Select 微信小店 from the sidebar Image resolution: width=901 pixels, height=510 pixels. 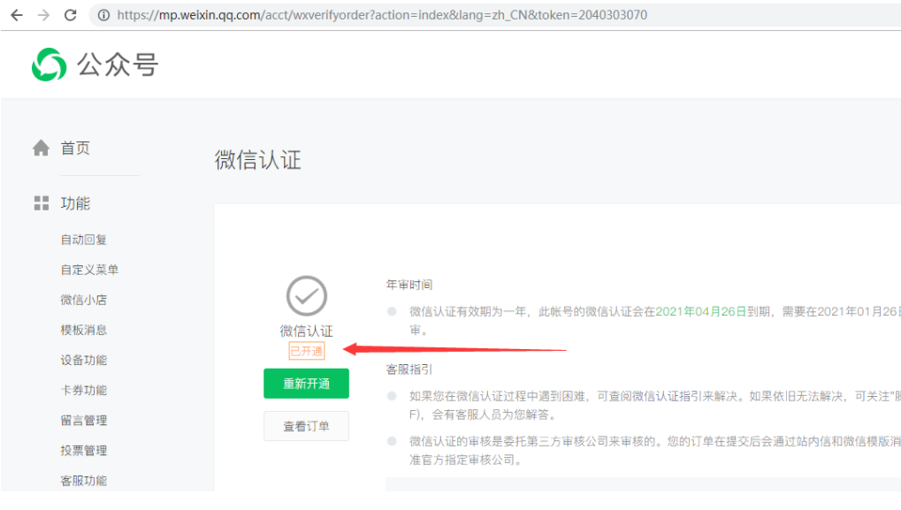tap(83, 300)
